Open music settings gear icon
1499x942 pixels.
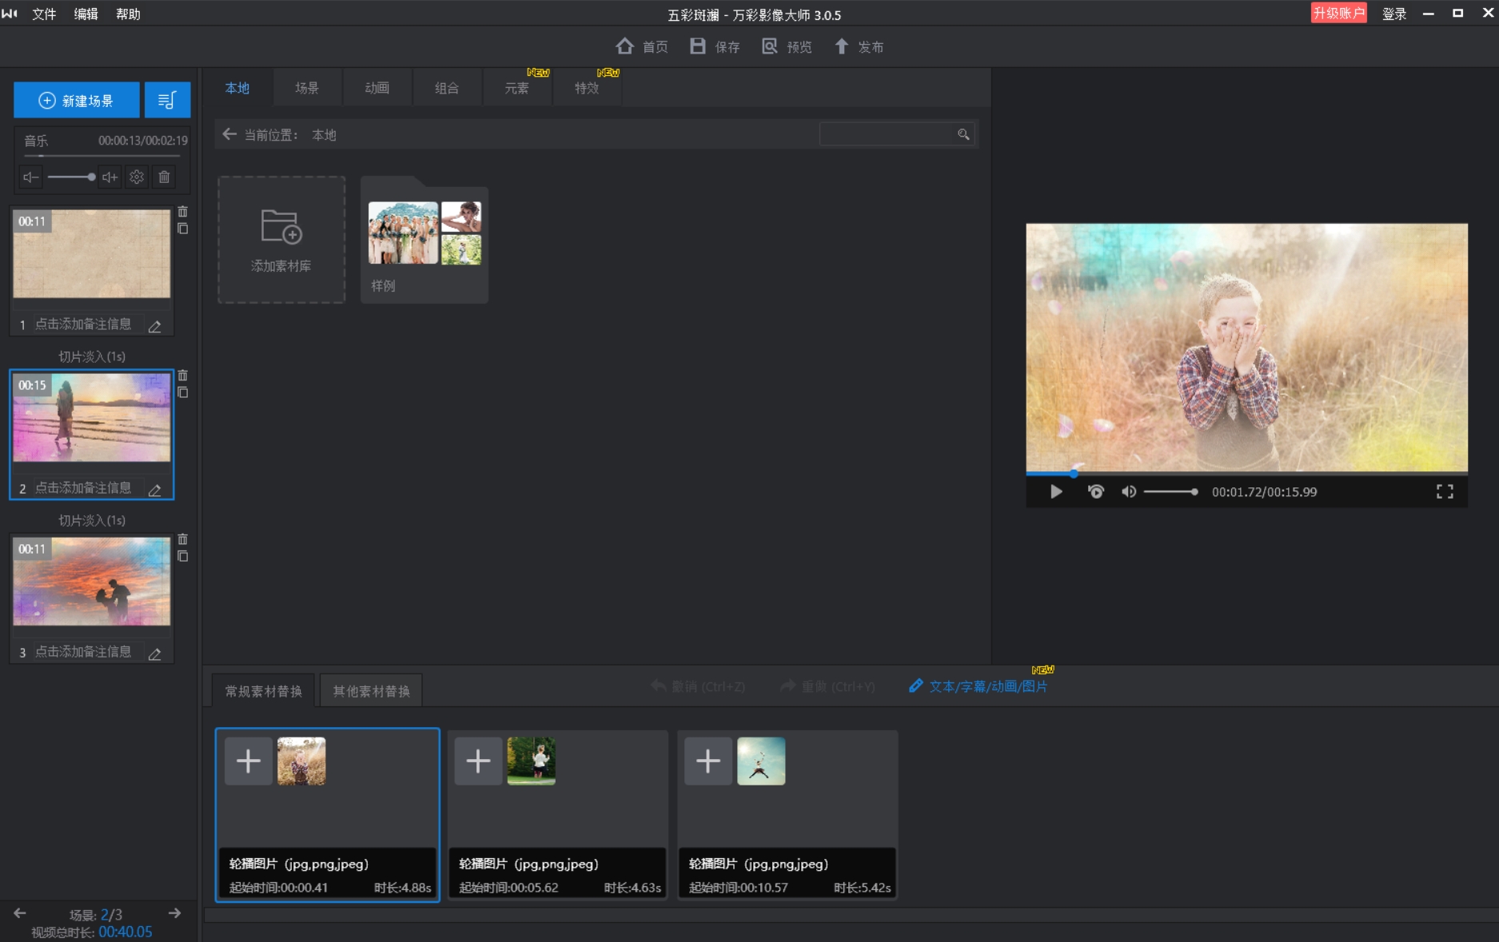(x=137, y=177)
